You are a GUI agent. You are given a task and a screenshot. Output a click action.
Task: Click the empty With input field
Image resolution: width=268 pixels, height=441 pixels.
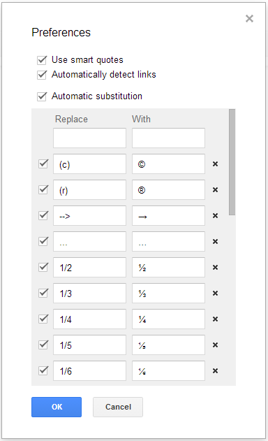(x=169, y=138)
